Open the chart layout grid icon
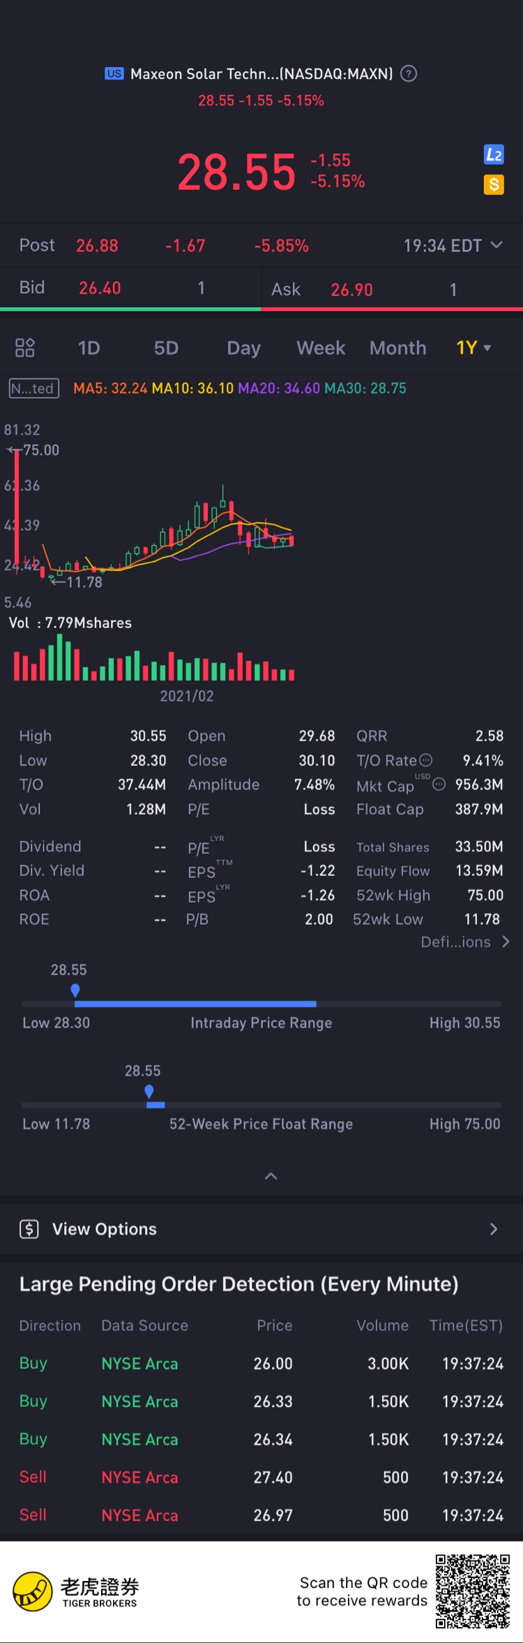This screenshot has height=1643, width=523. pyautogui.click(x=25, y=348)
